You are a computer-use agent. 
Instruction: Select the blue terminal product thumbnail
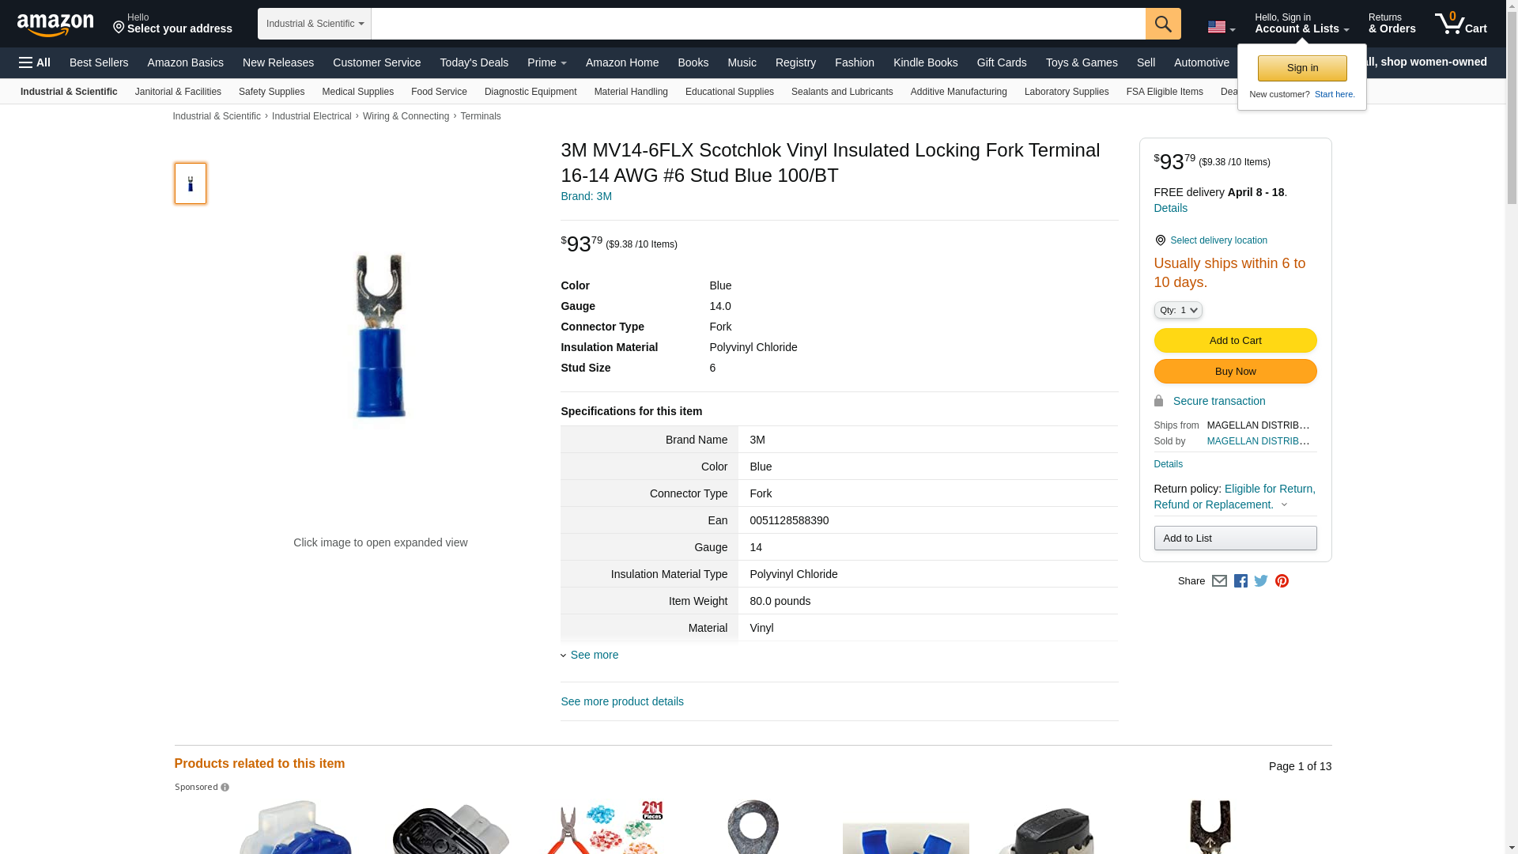click(191, 183)
